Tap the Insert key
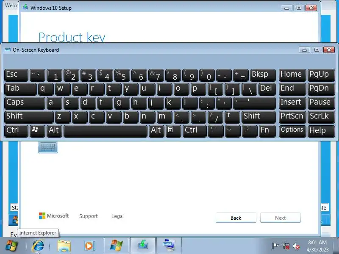Screen dimensions: 339x254 (x=292, y=103)
